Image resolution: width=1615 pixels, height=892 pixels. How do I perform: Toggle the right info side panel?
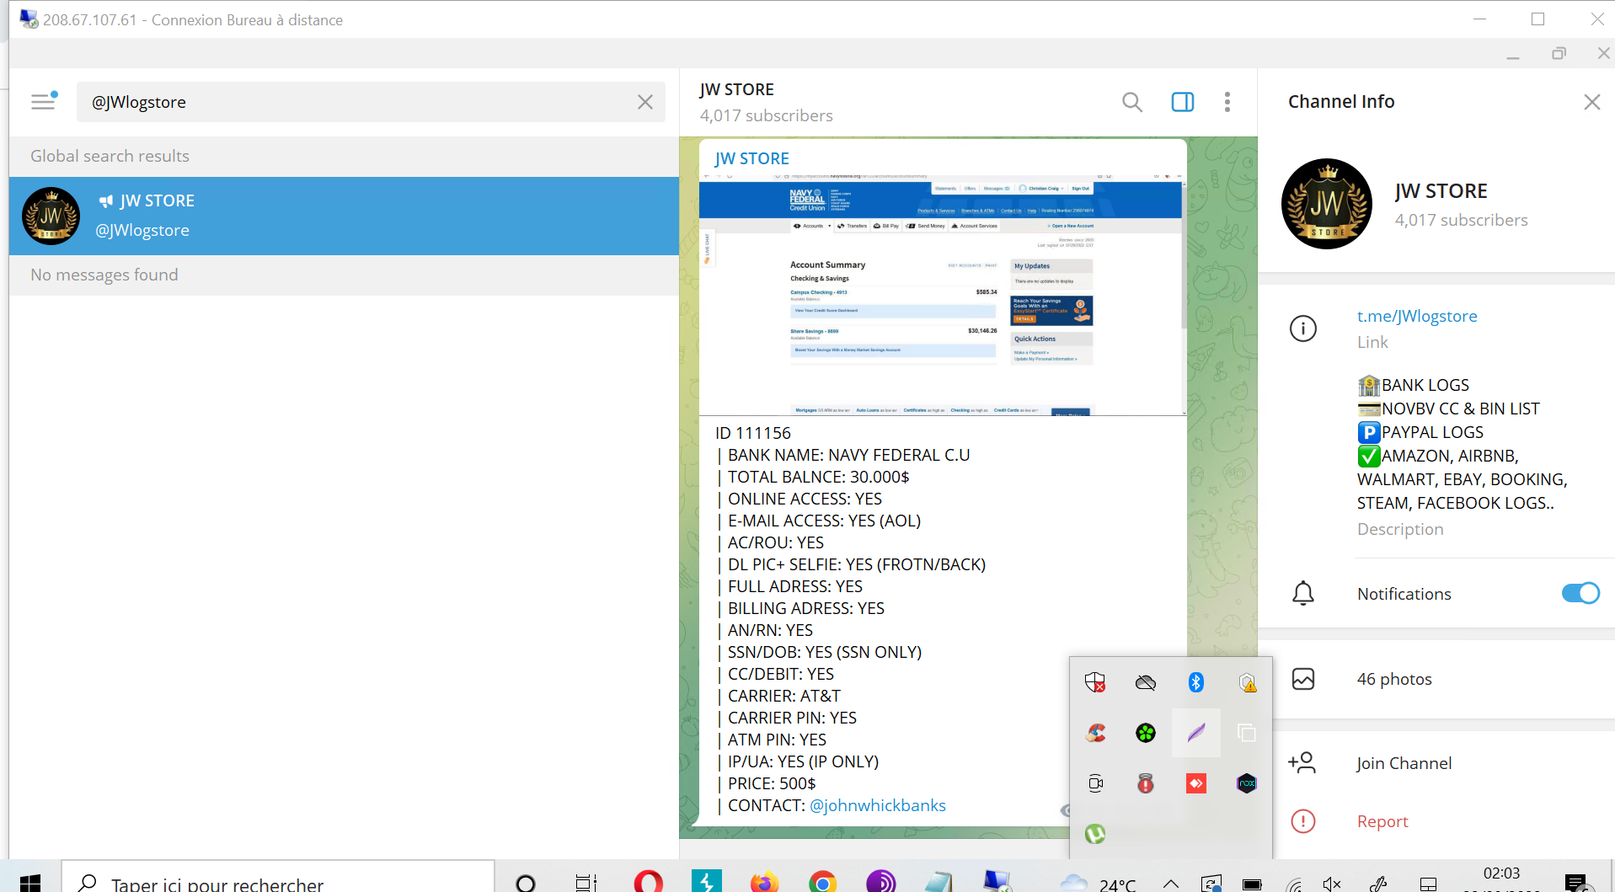[x=1183, y=102]
